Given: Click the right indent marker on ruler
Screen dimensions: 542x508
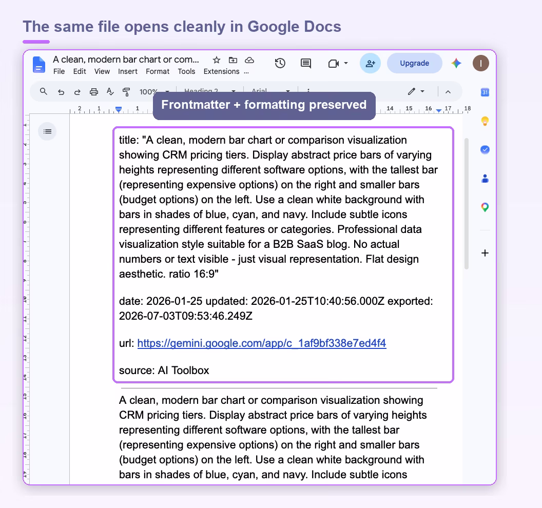Looking at the screenshot, I should tap(439, 111).
